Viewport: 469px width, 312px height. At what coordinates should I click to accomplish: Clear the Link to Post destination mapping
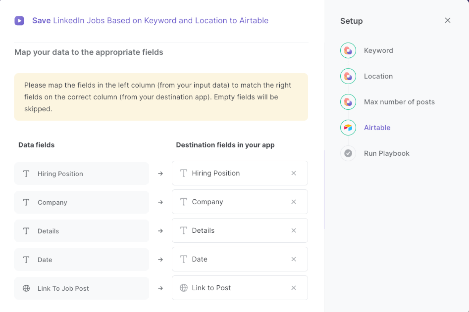[x=294, y=288]
